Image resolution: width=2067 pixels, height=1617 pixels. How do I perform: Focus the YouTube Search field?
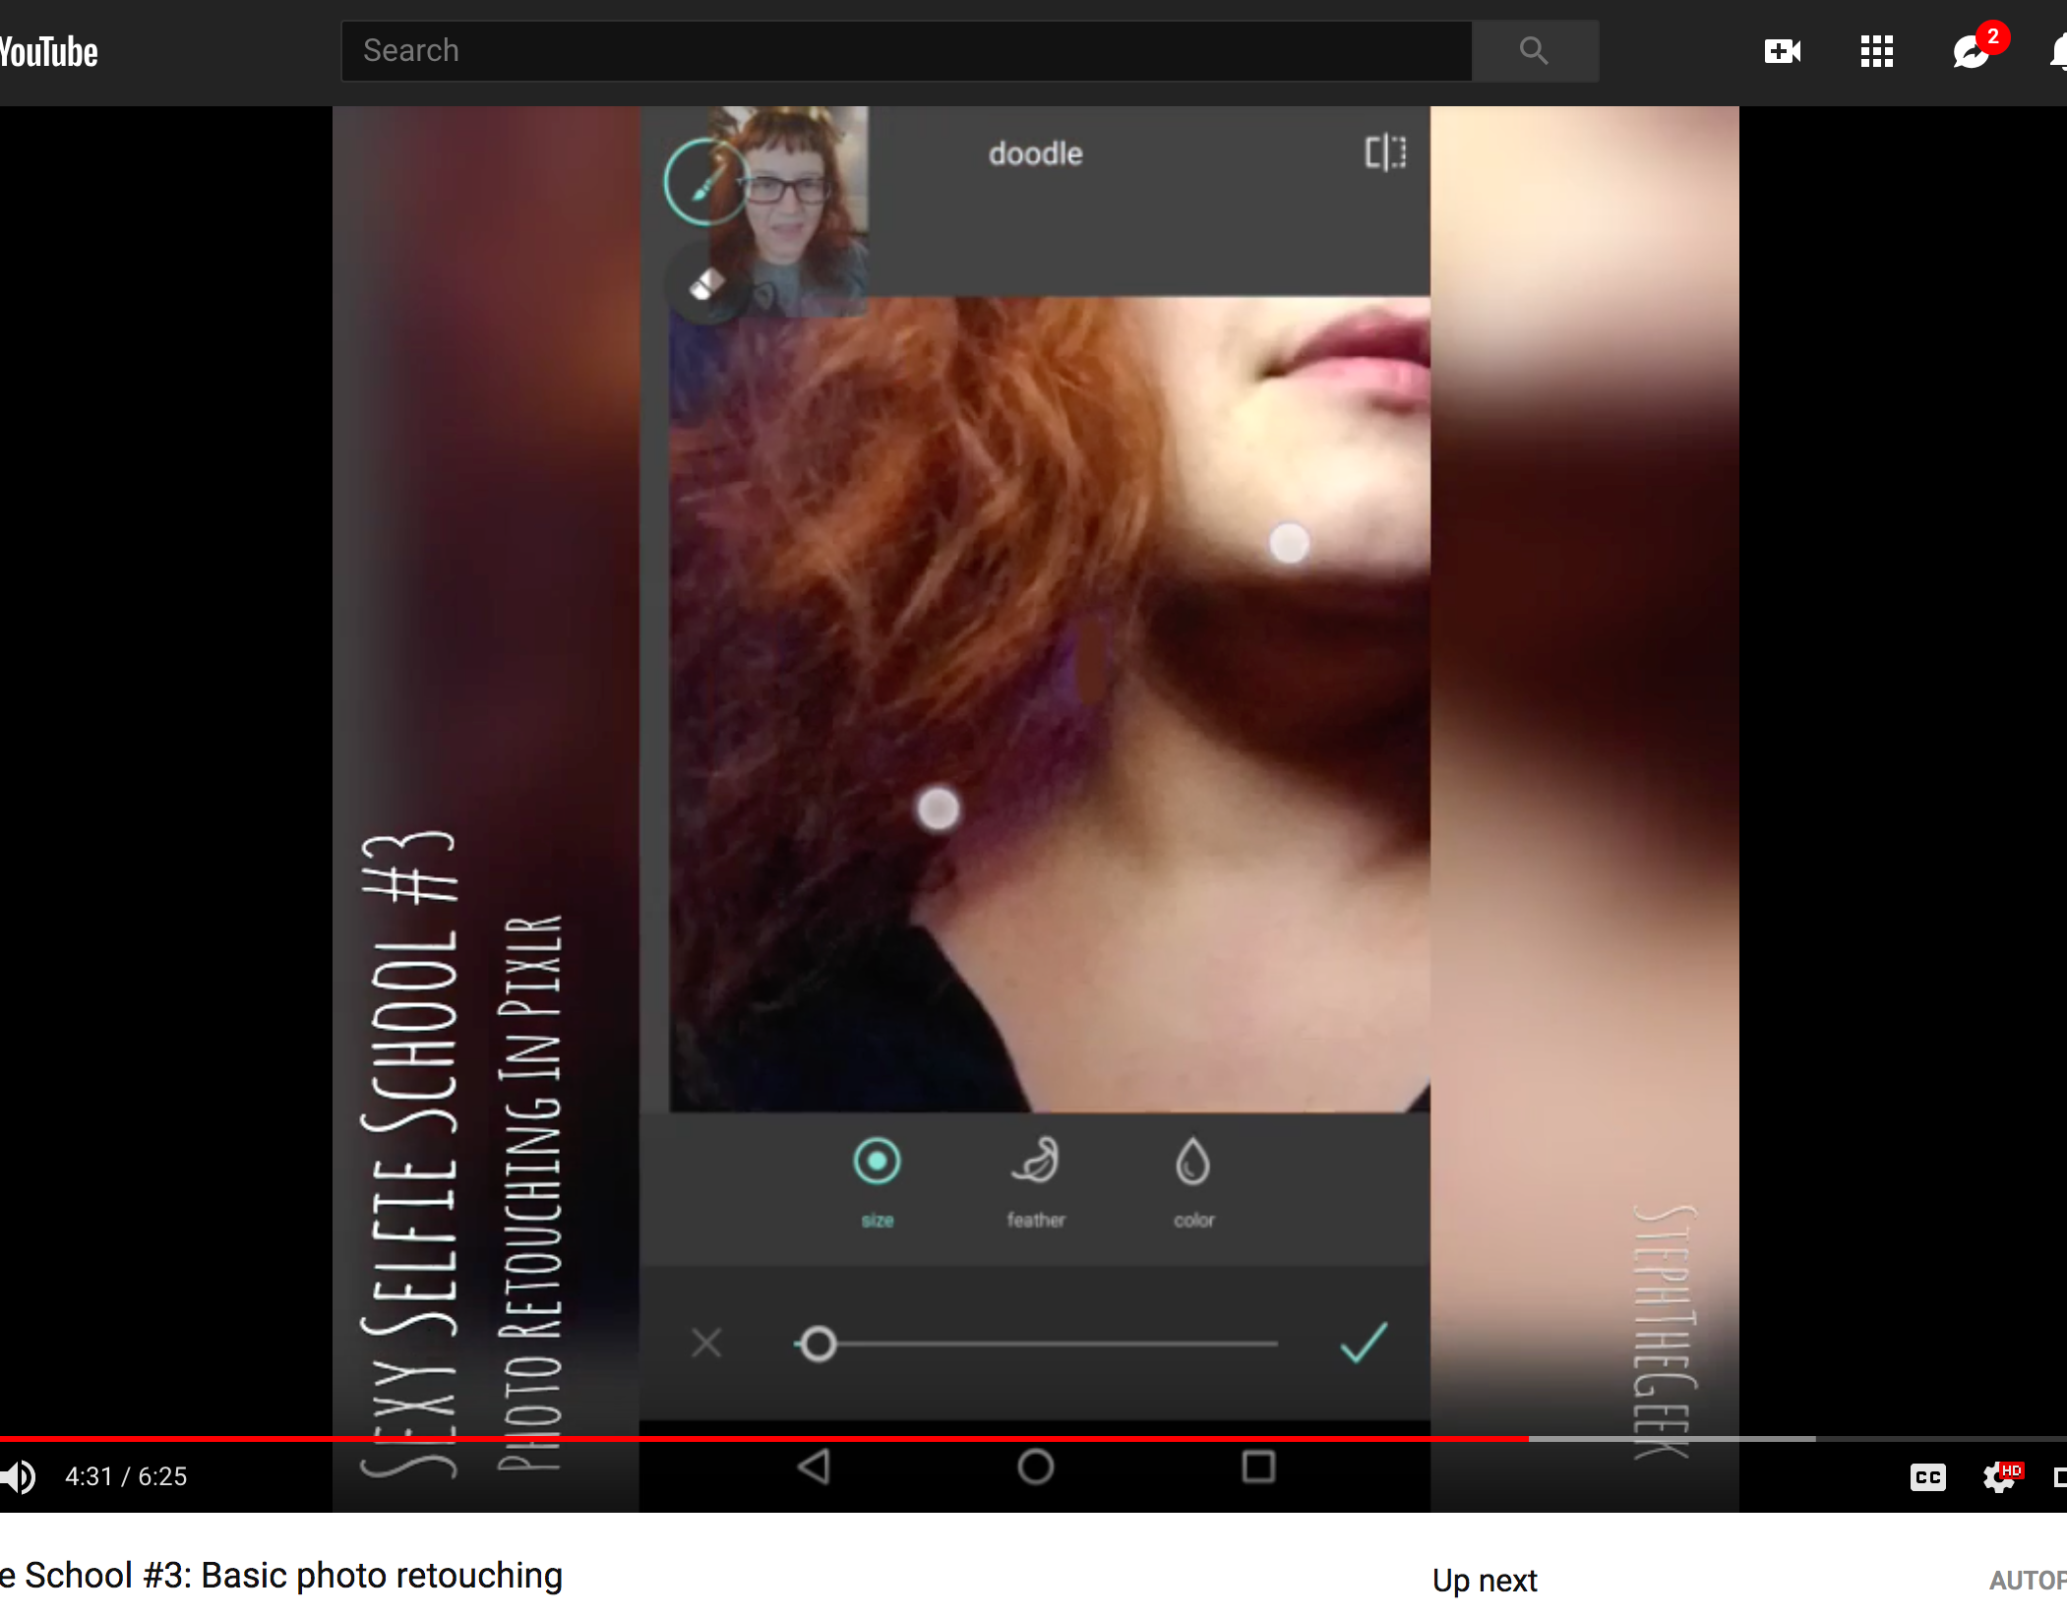click(x=906, y=51)
